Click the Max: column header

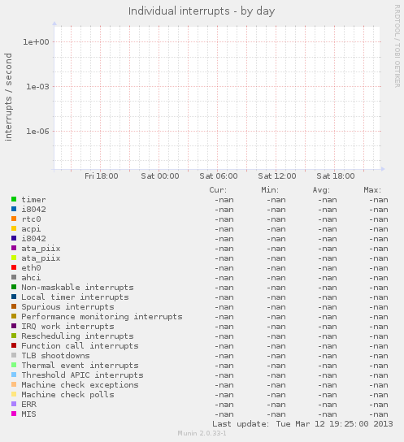tap(372, 190)
